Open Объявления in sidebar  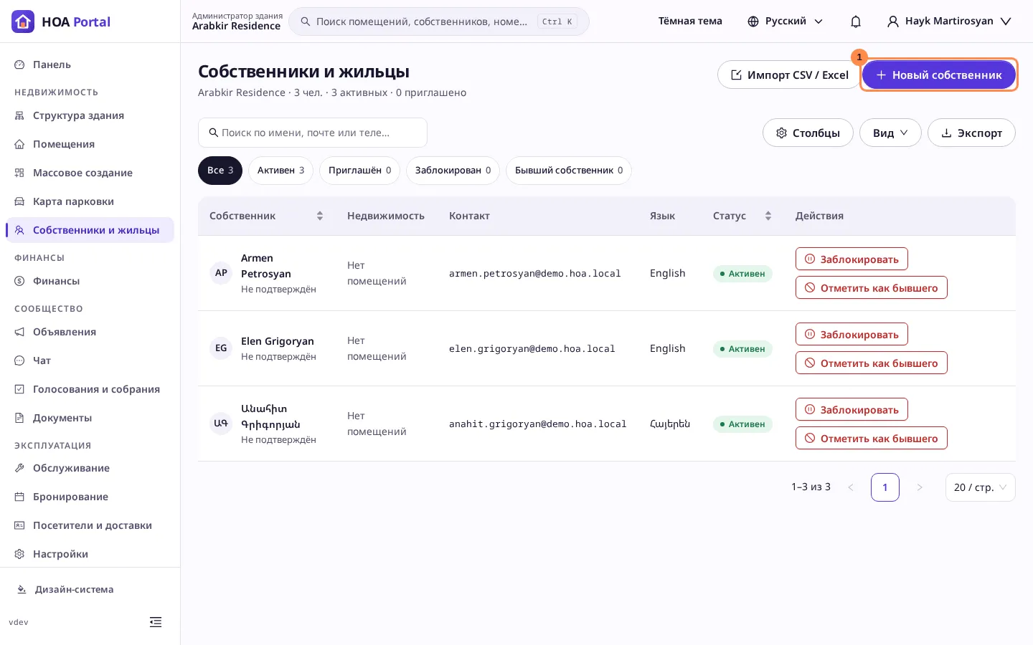pyautogui.click(x=90, y=332)
